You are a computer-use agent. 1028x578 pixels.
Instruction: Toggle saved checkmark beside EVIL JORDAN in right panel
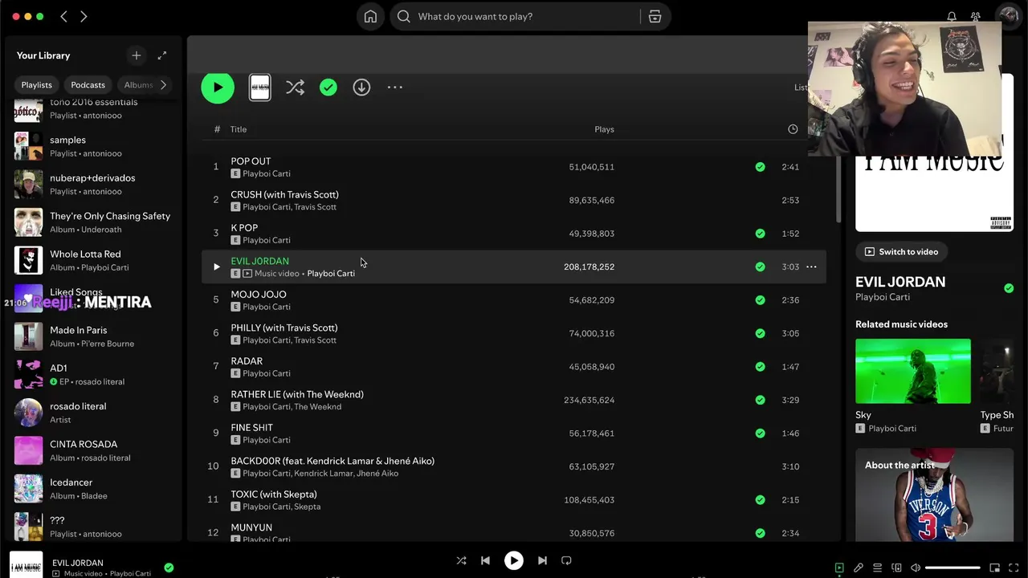(1009, 288)
